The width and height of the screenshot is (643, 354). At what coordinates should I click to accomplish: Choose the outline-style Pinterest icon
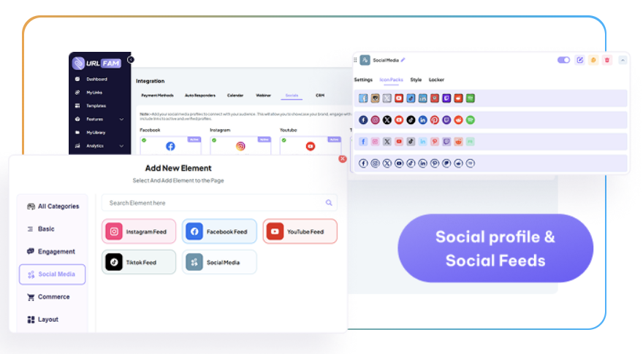tap(435, 163)
